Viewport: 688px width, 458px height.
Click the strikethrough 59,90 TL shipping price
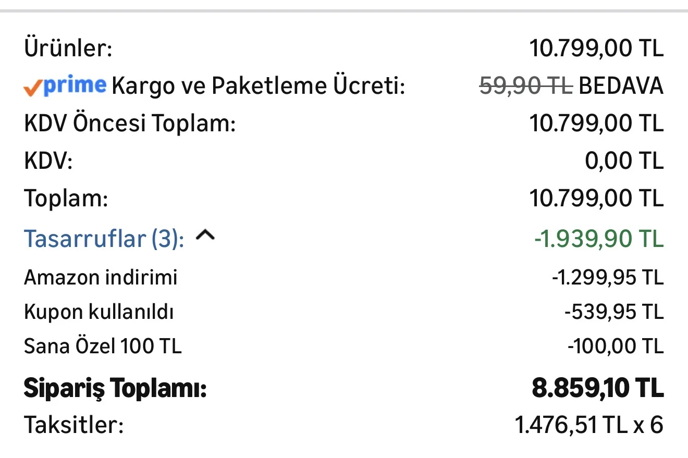point(526,85)
